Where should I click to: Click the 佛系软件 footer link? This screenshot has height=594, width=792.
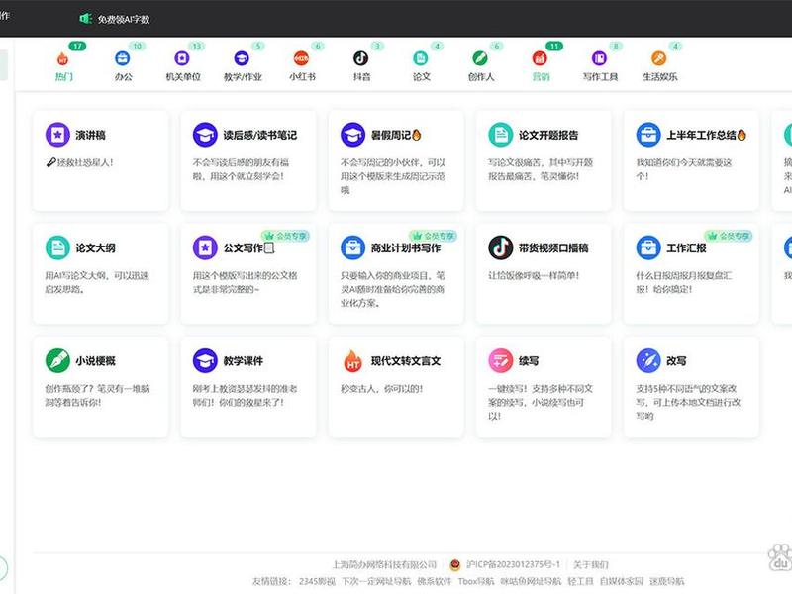click(435, 581)
